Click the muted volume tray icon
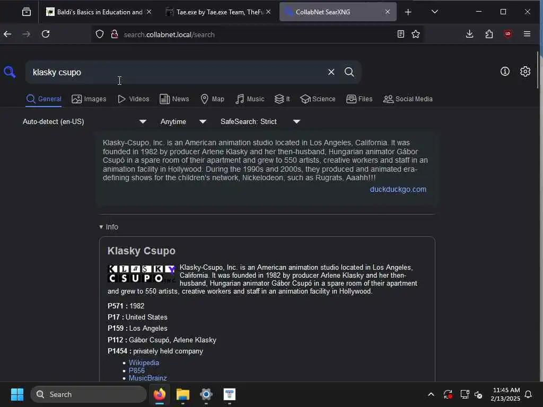Viewport: 543px width, 407px height. [479, 394]
